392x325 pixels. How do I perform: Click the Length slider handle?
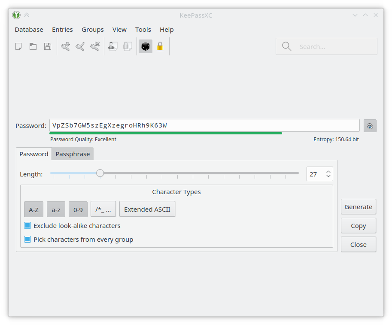tap(100, 173)
